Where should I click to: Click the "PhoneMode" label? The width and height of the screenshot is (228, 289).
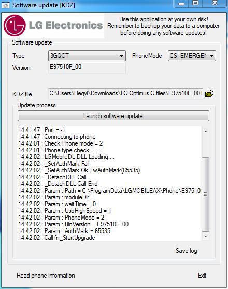pos(147,56)
